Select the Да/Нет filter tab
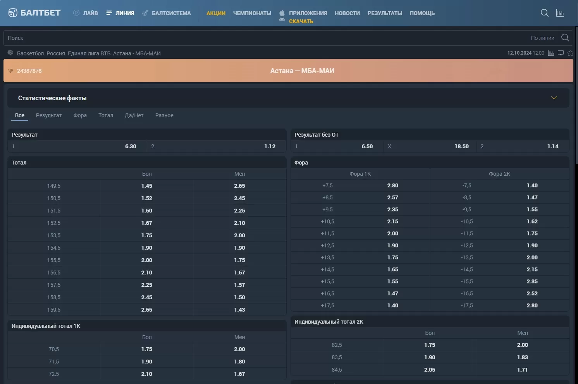 pyautogui.click(x=134, y=115)
